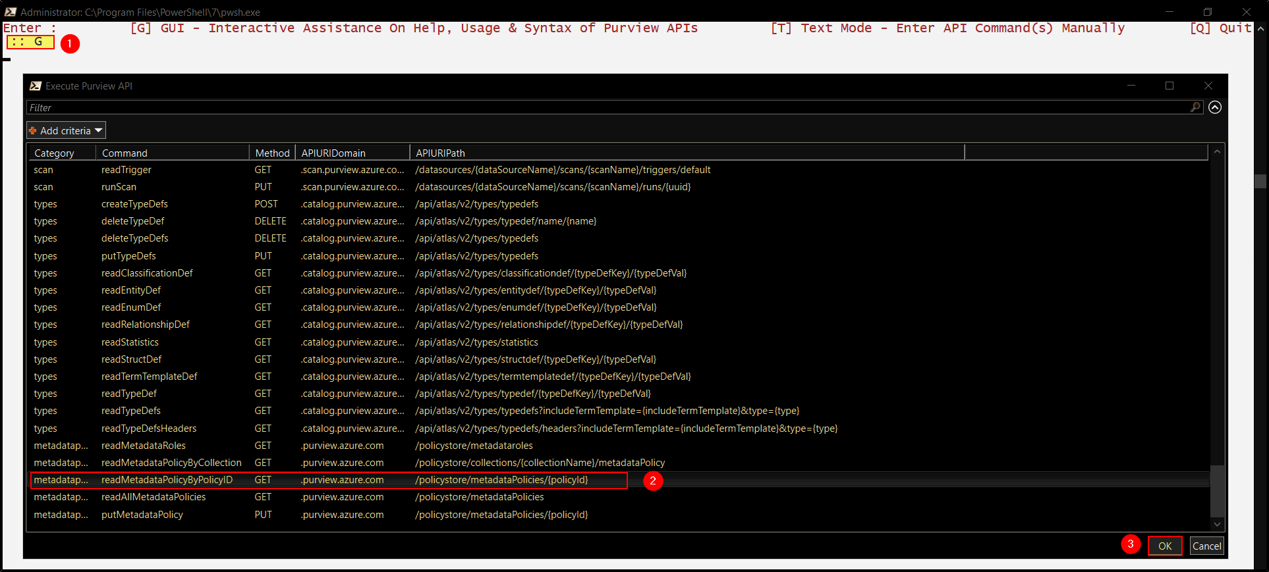Select the readStructDef row
Screen dimensions: 1269x572
(x=619, y=359)
